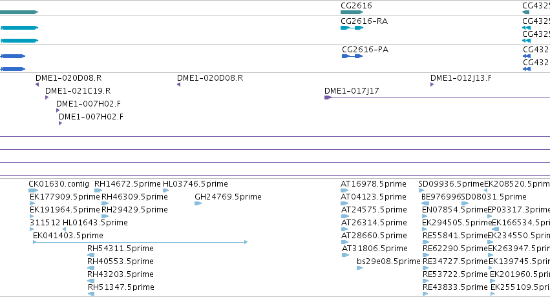Select the GH24769.5prime EST arrow
Image resolution: width=550 pixels, height=297 pixels.
click(198, 203)
